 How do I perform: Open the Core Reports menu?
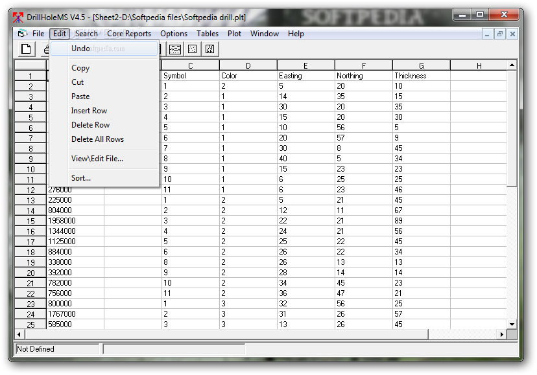129,34
